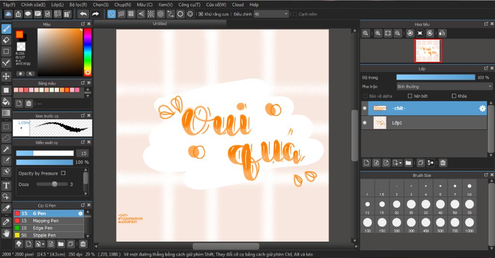Open the Bộ lọc(R) menu
Image resolution: width=495 pixels, height=258 pixels.
(78, 5)
